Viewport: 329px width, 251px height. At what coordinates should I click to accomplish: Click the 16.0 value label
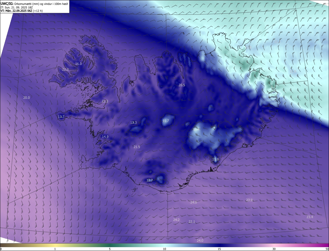[78, 64]
